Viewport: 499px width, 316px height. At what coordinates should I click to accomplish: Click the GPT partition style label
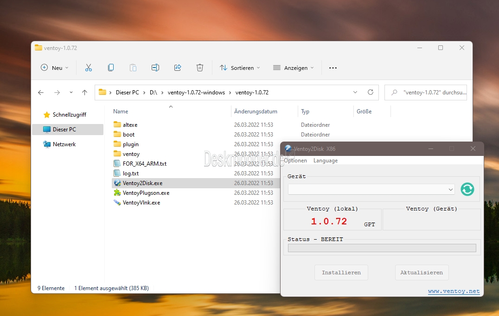(x=370, y=224)
